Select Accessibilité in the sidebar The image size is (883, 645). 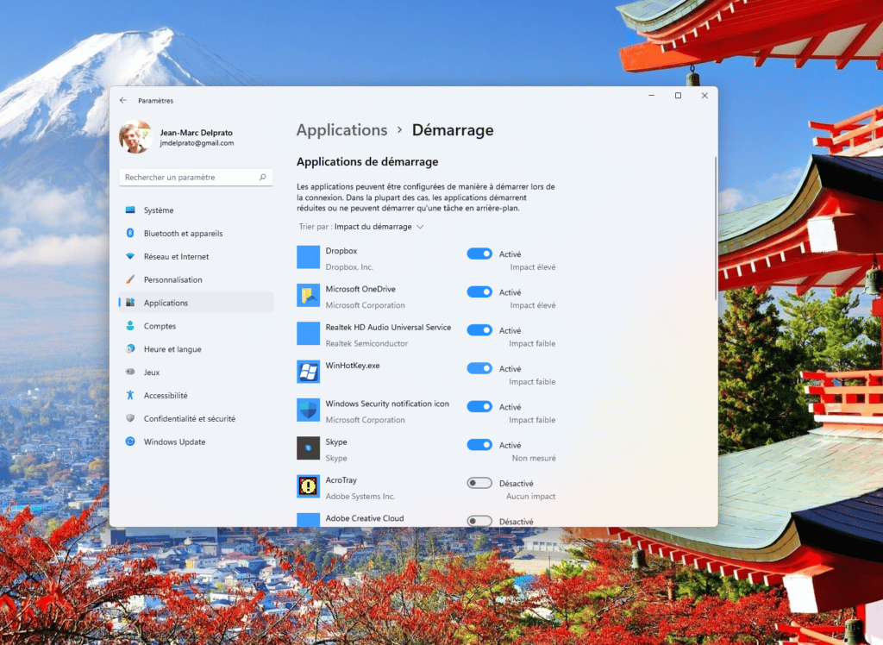point(166,395)
